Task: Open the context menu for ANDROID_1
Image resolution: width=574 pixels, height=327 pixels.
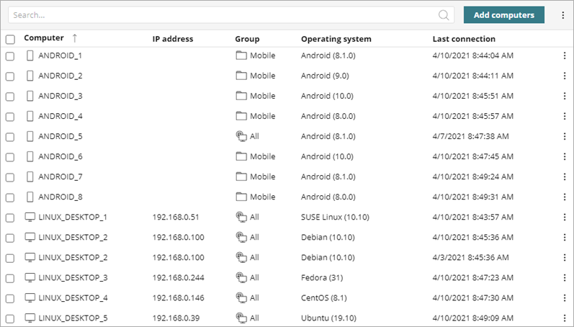Action: click(x=563, y=55)
